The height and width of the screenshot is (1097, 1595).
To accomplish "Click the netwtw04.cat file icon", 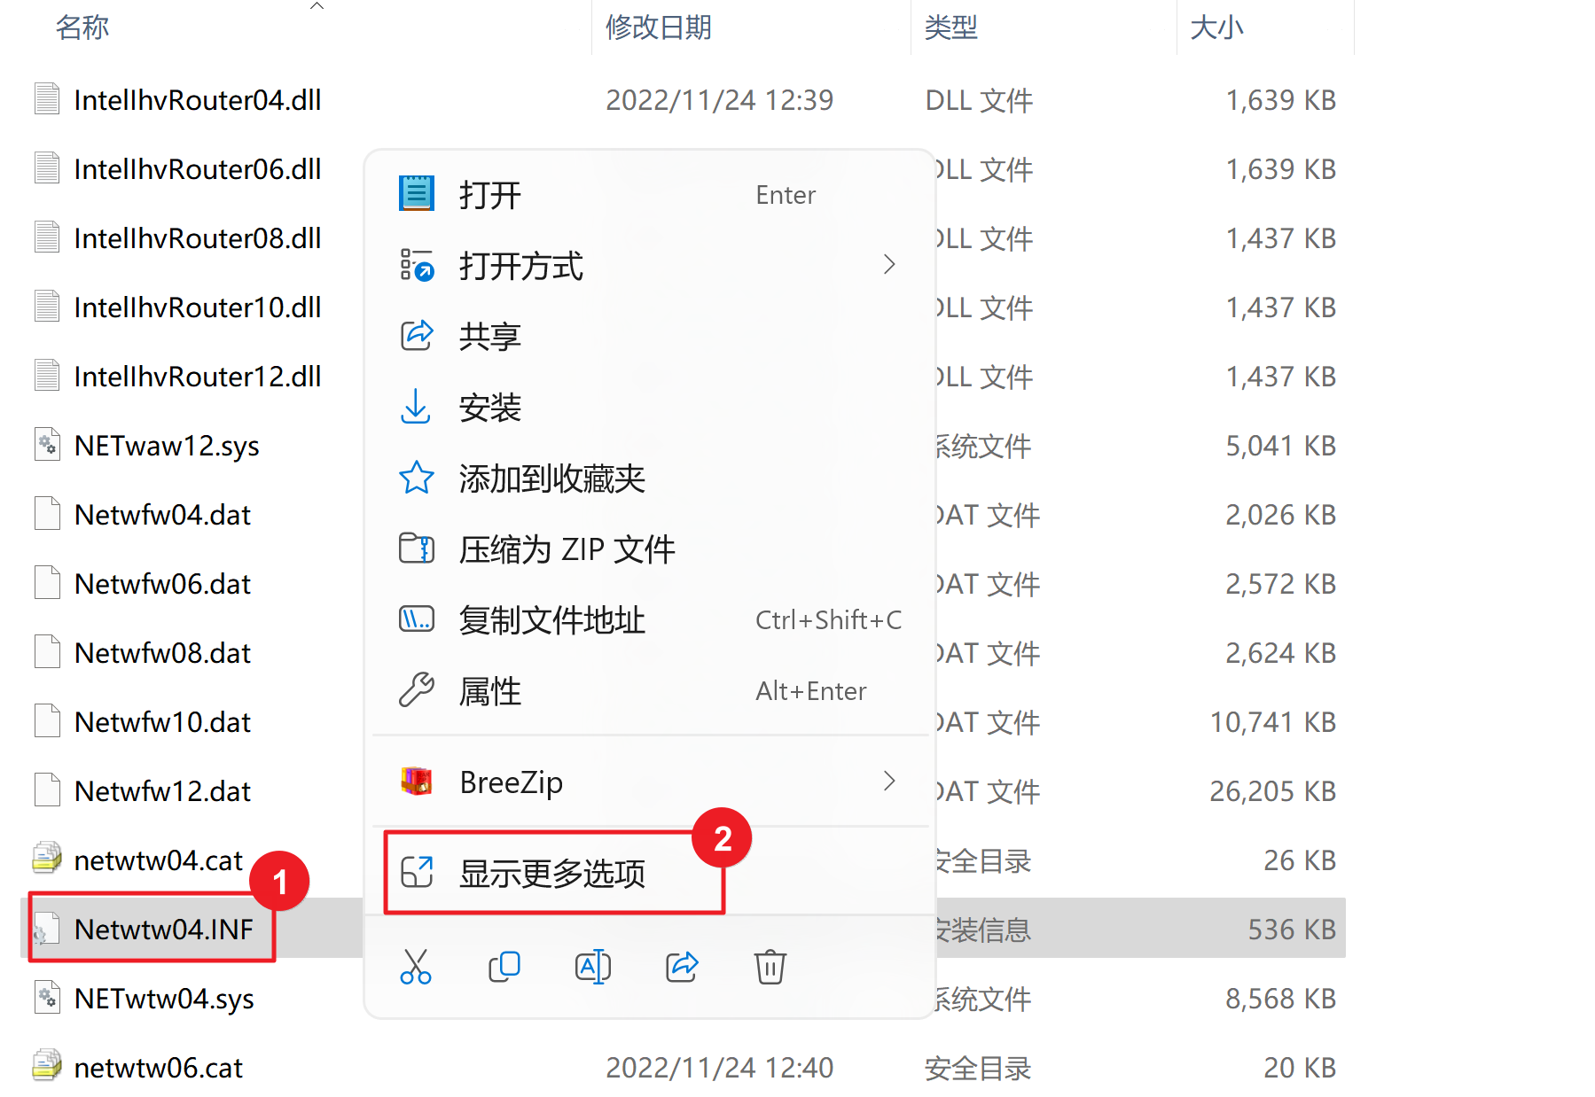I will pos(47,860).
